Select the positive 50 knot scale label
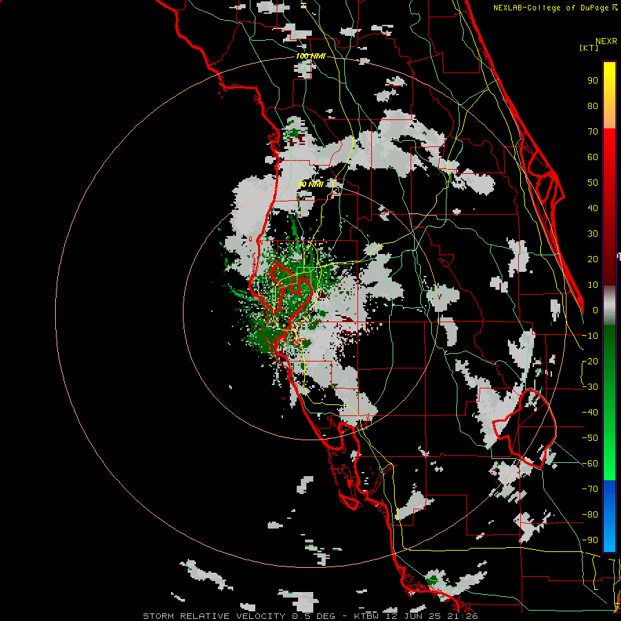The width and height of the screenshot is (621, 621). (x=593, y=183)
